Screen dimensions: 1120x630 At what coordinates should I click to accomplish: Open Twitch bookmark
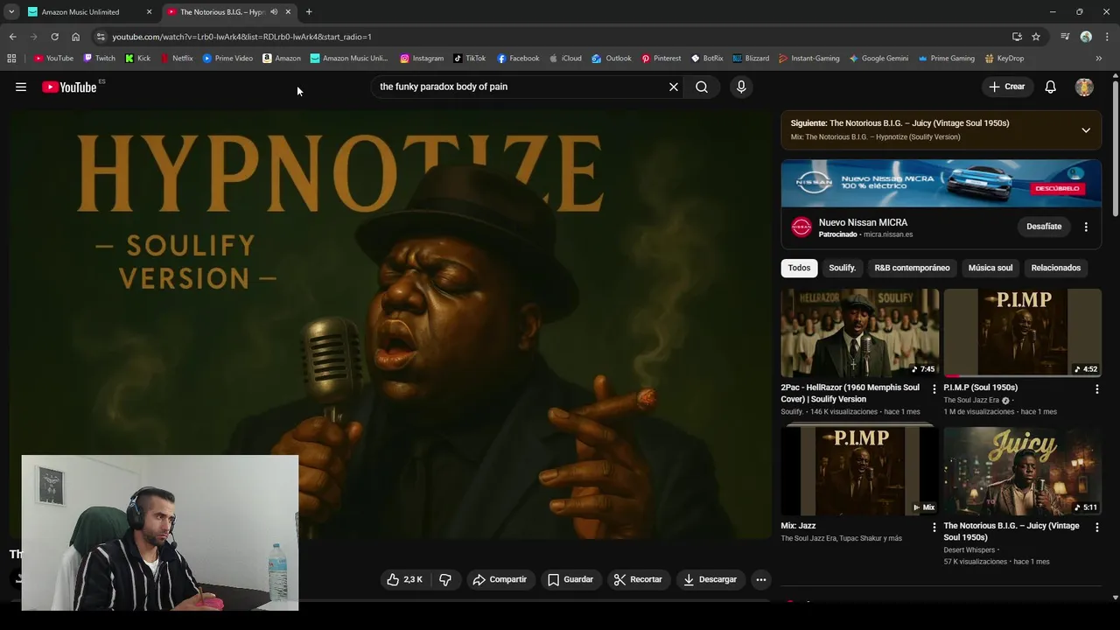[100, 59]
